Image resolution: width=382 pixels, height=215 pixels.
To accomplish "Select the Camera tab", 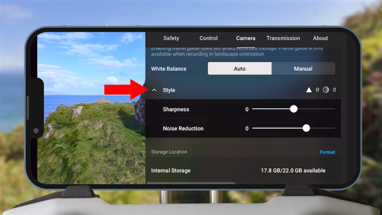I will [246, 38].
